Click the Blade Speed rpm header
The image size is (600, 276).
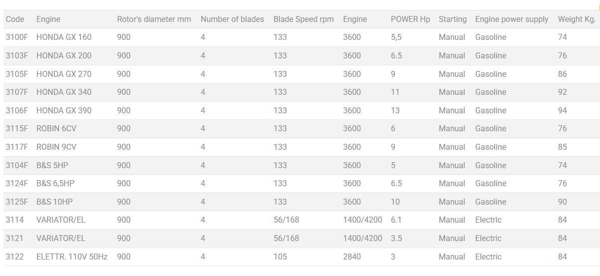(x=303, y=19)
